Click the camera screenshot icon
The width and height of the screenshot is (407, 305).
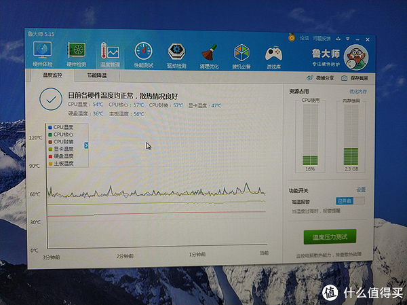(x=344, y=78)
